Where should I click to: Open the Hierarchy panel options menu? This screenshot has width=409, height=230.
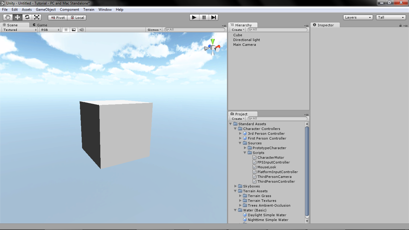click(306, 25)
